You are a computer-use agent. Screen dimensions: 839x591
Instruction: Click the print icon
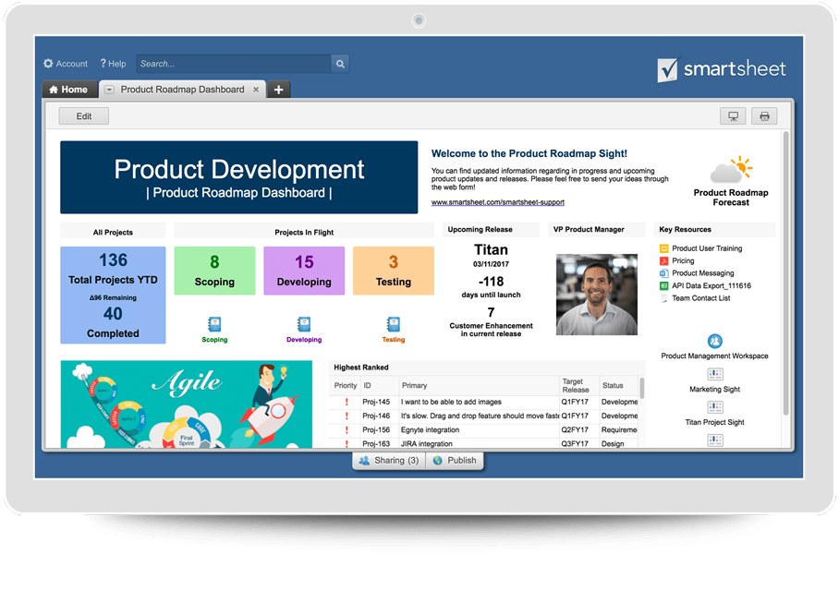click(764, 116)
